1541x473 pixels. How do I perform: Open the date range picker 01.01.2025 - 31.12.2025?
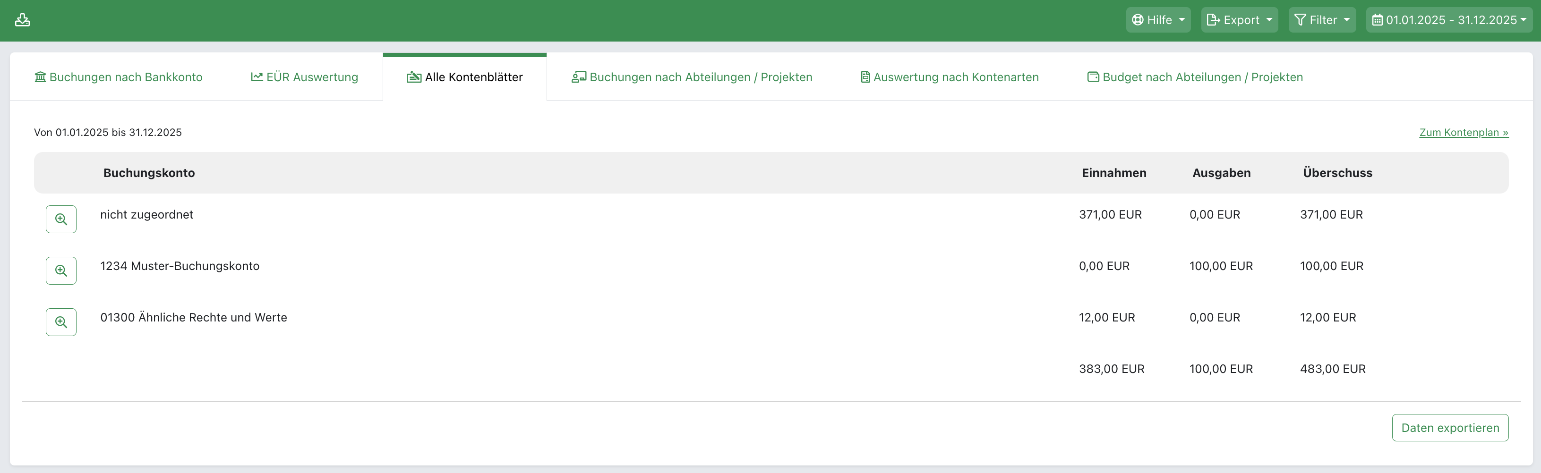coord(1448,20)
